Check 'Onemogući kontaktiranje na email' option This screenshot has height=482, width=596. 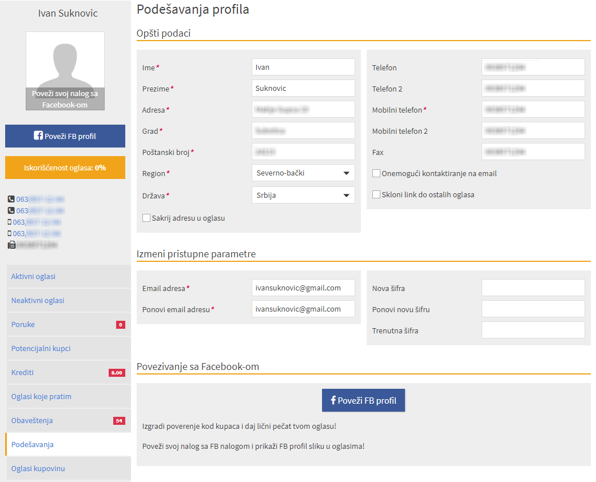(376, 173)
